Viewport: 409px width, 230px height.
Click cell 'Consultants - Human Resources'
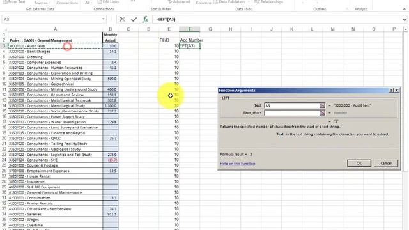[56, 68]
